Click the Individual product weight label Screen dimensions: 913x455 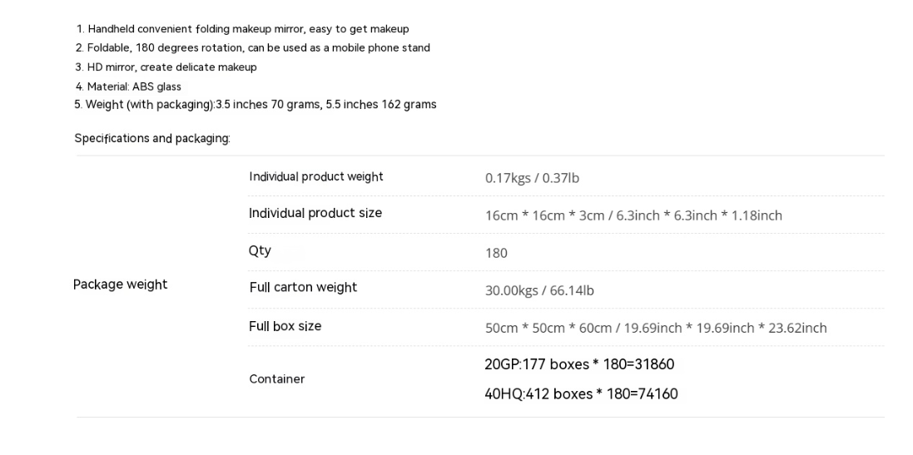point(316,176)
